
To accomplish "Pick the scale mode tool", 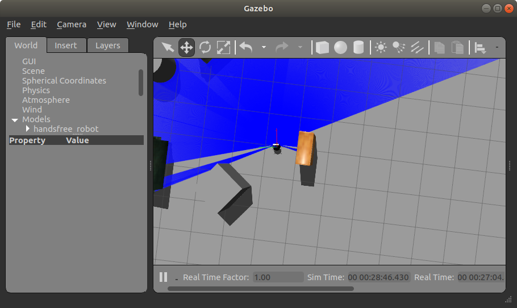I will coord(223,48).
